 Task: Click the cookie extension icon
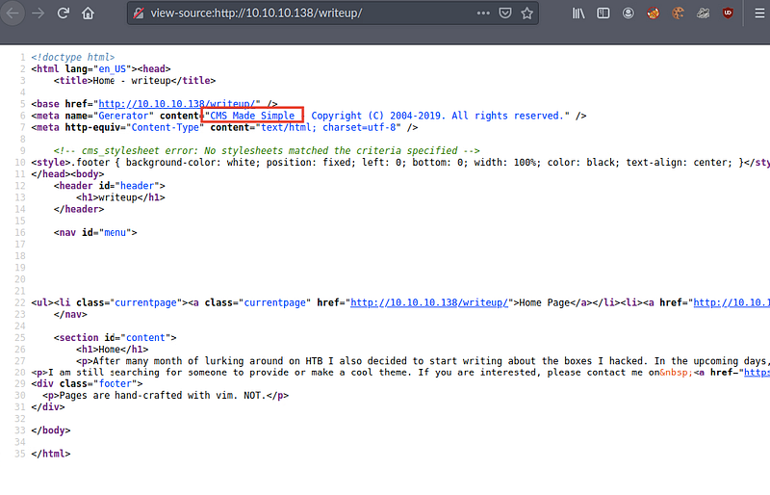click(679, 13)
